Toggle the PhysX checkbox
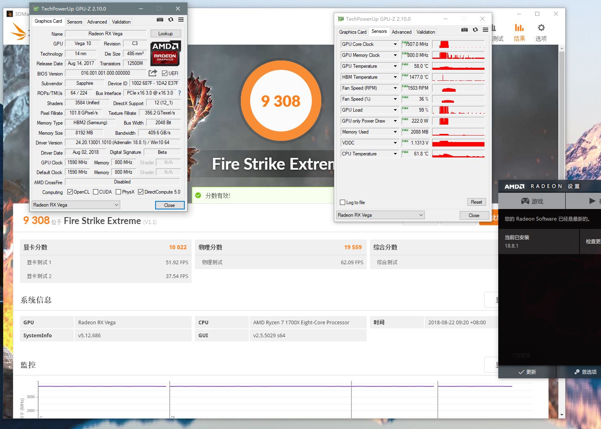 click(118, 192)
